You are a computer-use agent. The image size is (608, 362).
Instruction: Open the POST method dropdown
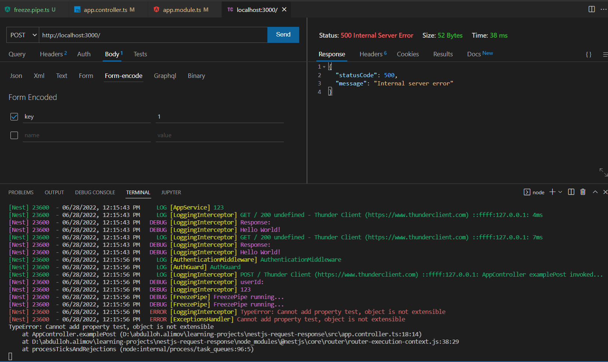tap(23, 35)
